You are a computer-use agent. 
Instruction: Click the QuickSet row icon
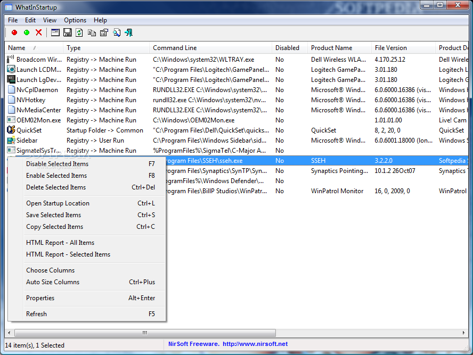pos(11,130)
